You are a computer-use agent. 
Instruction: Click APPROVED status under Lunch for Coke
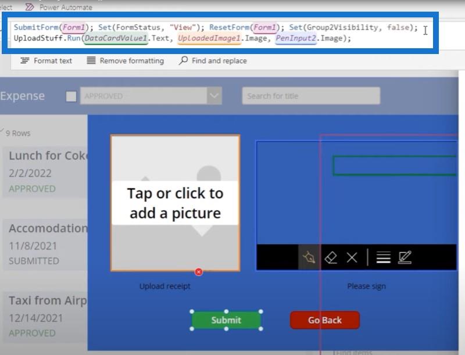(32, 189)
